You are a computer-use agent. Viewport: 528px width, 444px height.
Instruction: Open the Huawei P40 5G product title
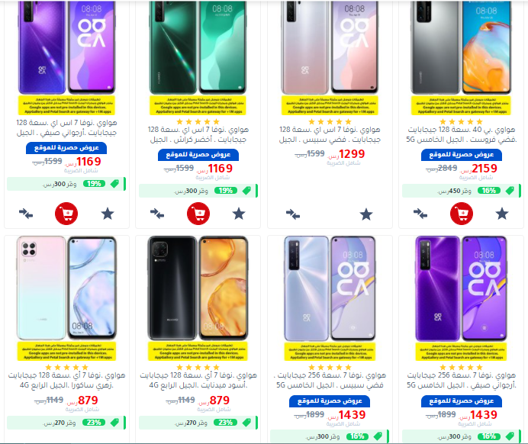[x=462, y=134]
